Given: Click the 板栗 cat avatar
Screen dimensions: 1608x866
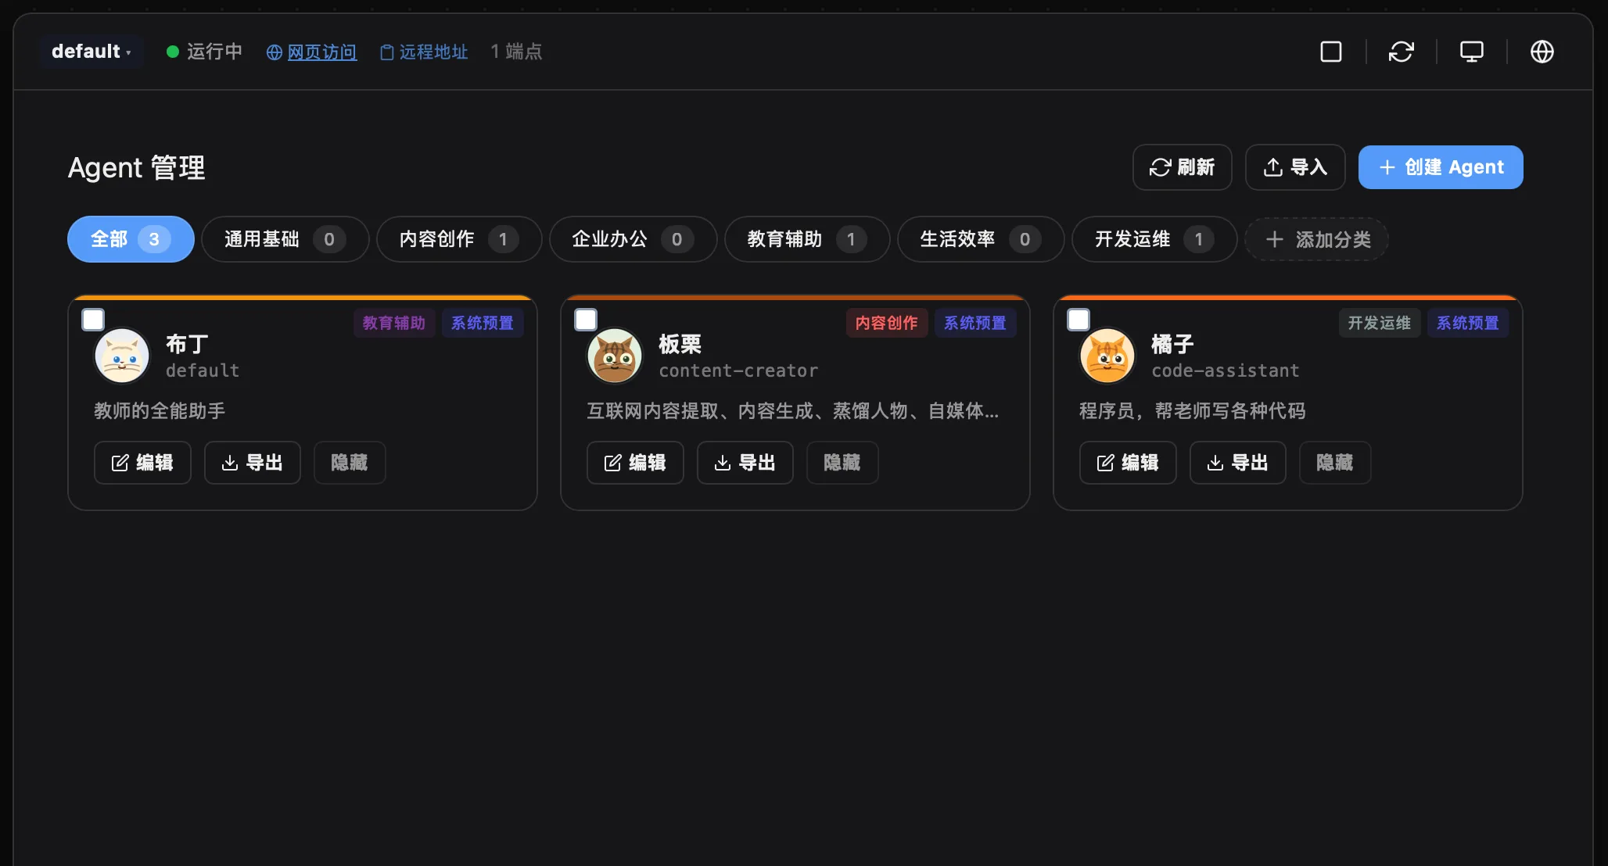Looking at the screenshot, I should [x=615, y=356].
